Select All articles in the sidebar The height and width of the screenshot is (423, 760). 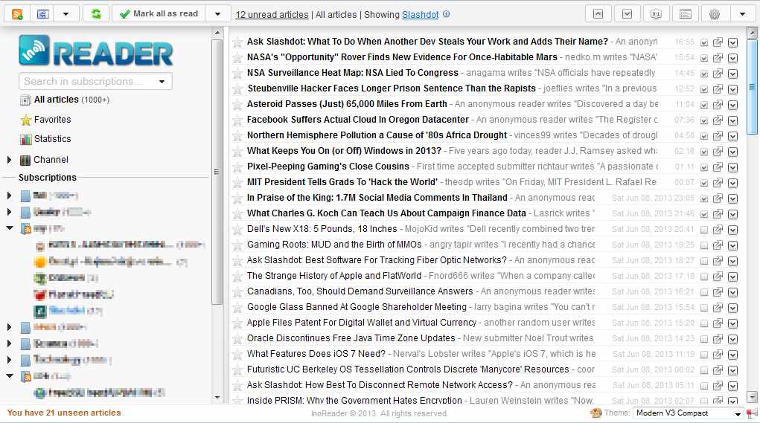click(56, 100)
